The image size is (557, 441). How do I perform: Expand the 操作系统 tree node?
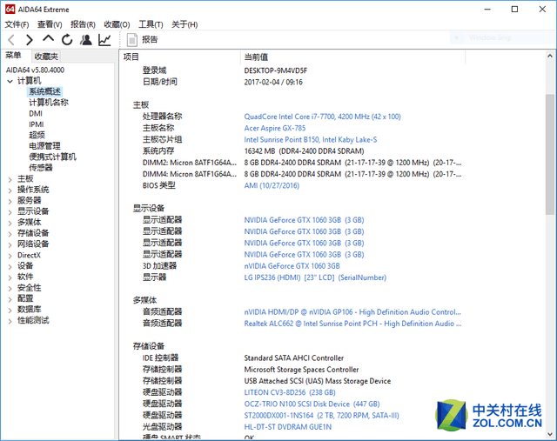point(10,190)
